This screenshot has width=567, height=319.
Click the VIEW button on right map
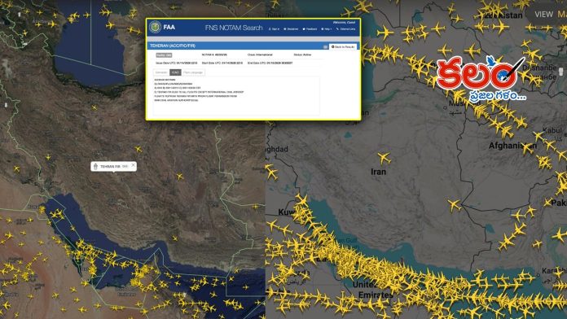point(544,15)
